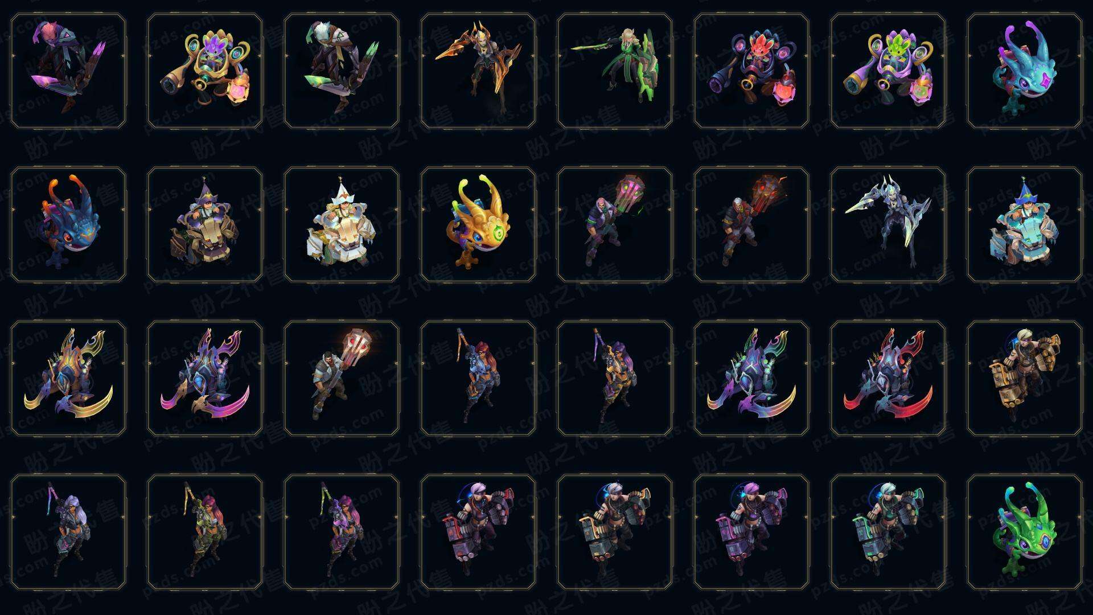Select the purple-haired brawler with purple gauntlets
This screenshot has width=1093, height=615.
[x=751, y=532]
